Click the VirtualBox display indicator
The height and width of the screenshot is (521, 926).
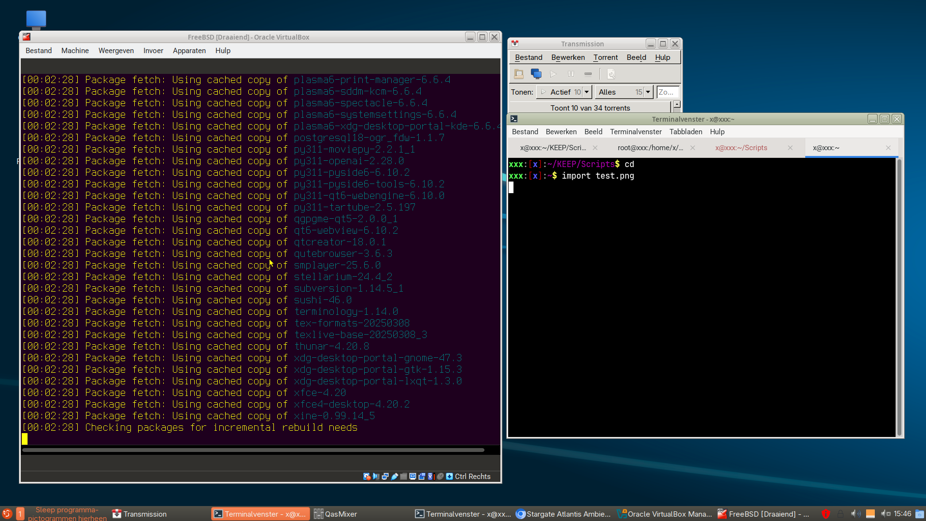pyautogui.click(x=413, y=477)
